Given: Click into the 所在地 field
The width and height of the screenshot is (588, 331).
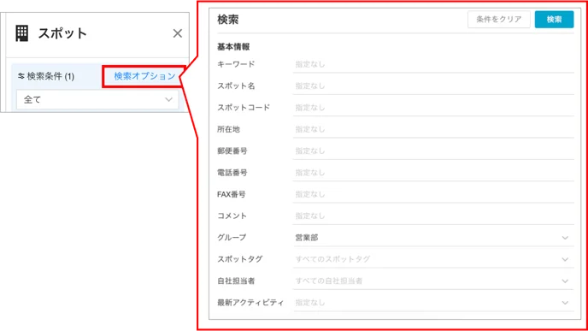Looking at the screenshot, I should (433, 129).
